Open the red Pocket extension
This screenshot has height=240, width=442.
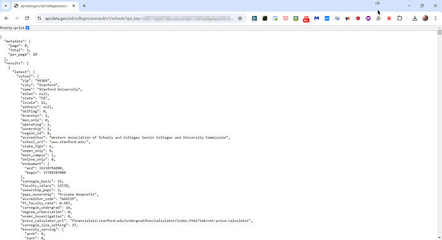286,19
